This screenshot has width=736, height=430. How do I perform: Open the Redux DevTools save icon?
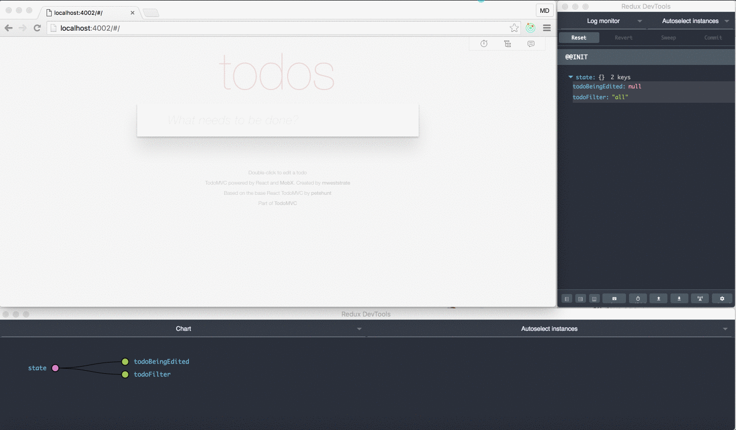614,298
